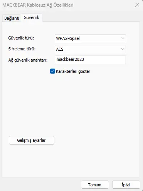Image resolution: width=143 pixels, height=191 pixels.
Task: Open the AES encryption type combo box
Action: [90, 49]
